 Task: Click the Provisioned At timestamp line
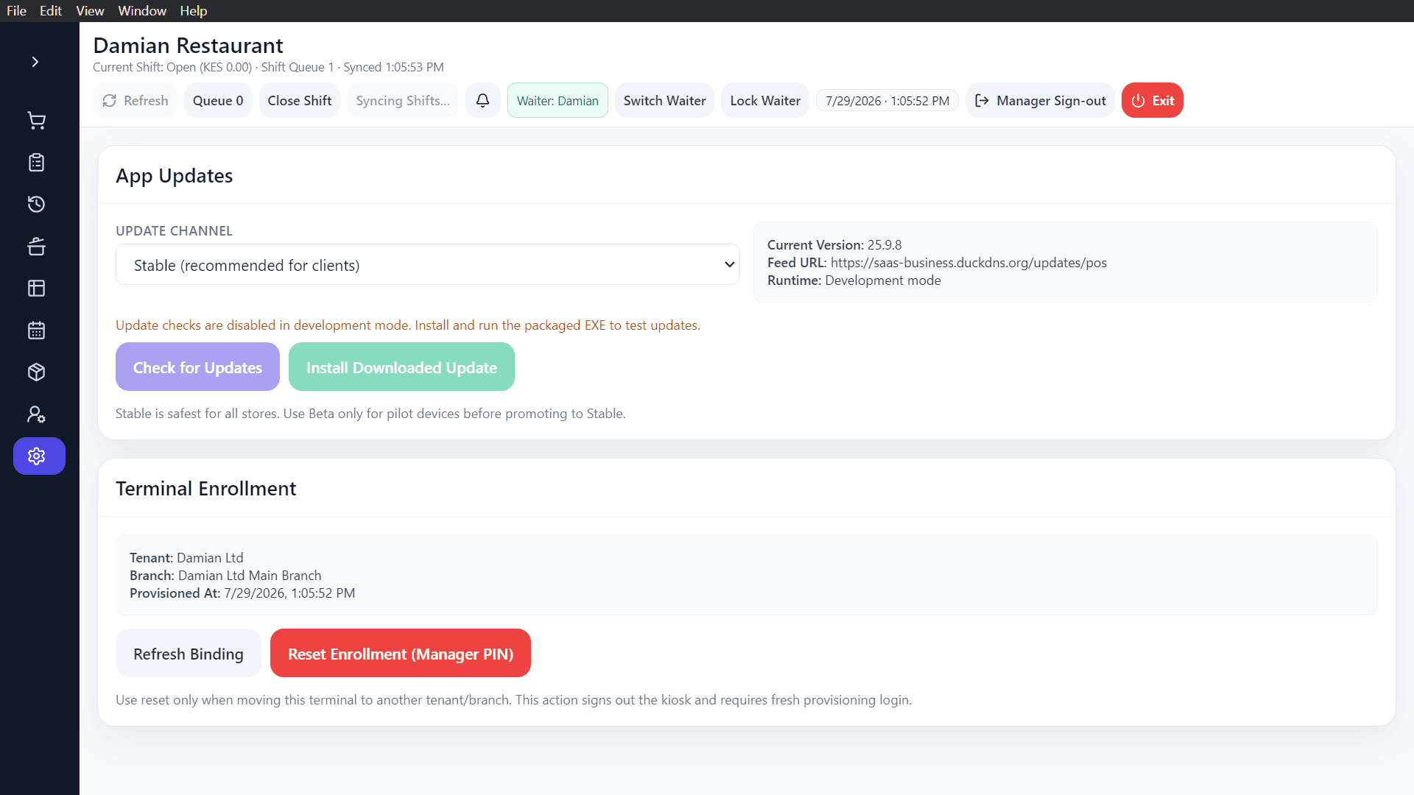pyautogui.click(x=242, y=593)
